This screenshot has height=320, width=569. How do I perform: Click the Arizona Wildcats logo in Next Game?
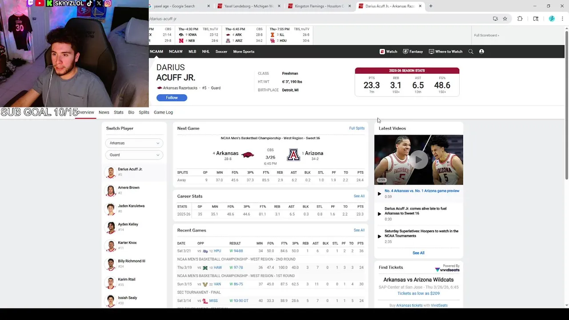click(x=293, y=155)
